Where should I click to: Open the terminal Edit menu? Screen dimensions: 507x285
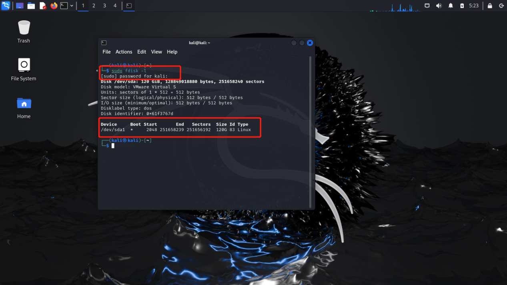pyautogui.click(x=142, y=52)
